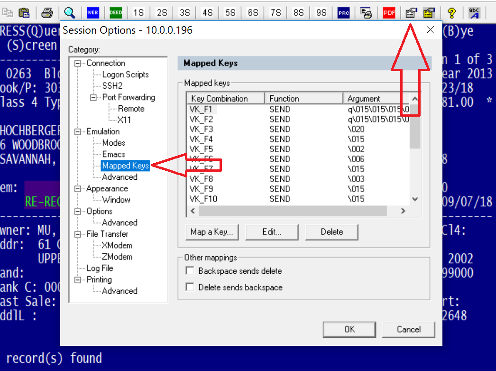
Task: Select the VK_F1 mapped key row
Action: (x=299, y=109)
